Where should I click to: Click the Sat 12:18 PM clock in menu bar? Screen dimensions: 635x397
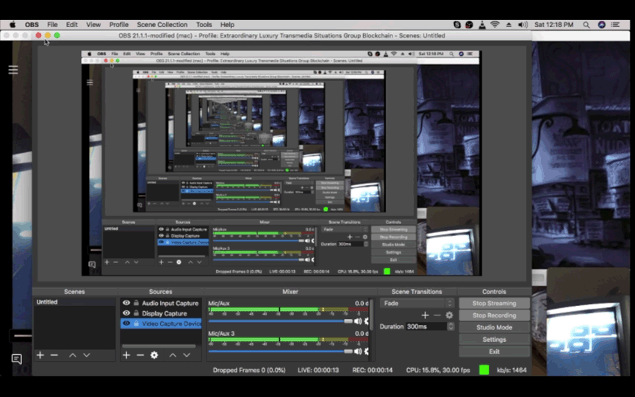click(x=553, y=25)
